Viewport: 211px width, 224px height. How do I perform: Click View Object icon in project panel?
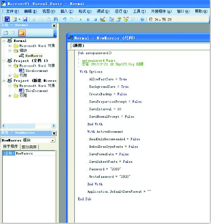[x=13, y=33]
